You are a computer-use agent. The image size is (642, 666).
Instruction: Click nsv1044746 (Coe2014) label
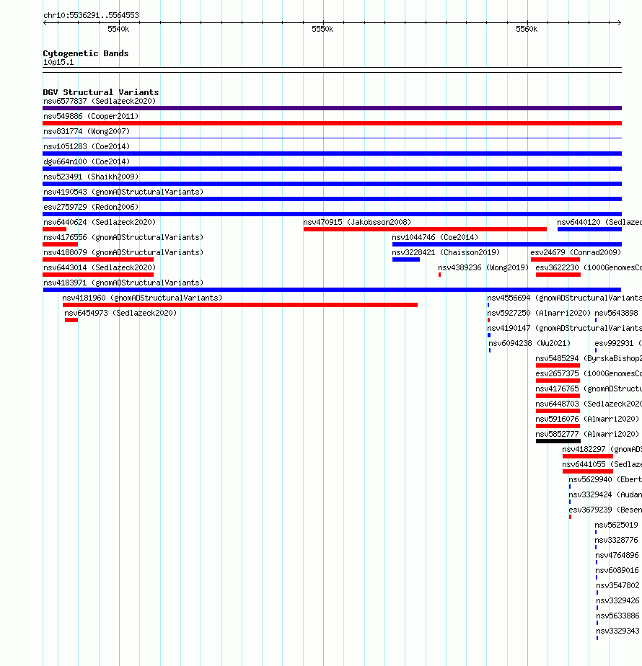435,237
